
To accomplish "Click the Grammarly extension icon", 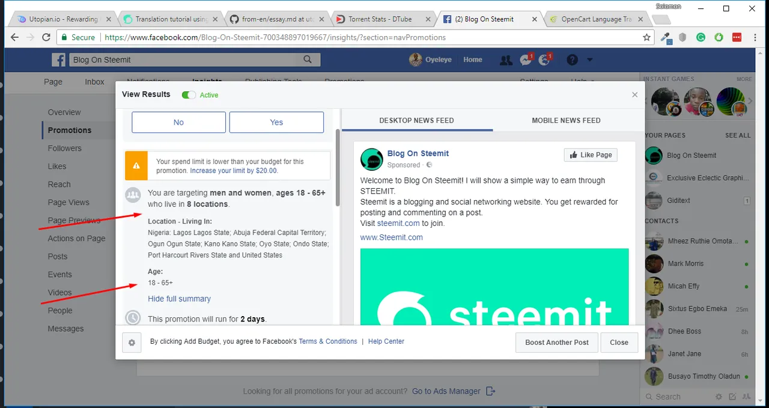I will tap(701, 37).
